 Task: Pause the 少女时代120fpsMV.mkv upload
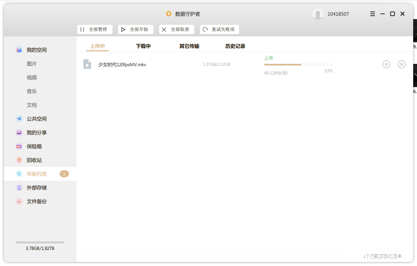[x=386, y=64]
